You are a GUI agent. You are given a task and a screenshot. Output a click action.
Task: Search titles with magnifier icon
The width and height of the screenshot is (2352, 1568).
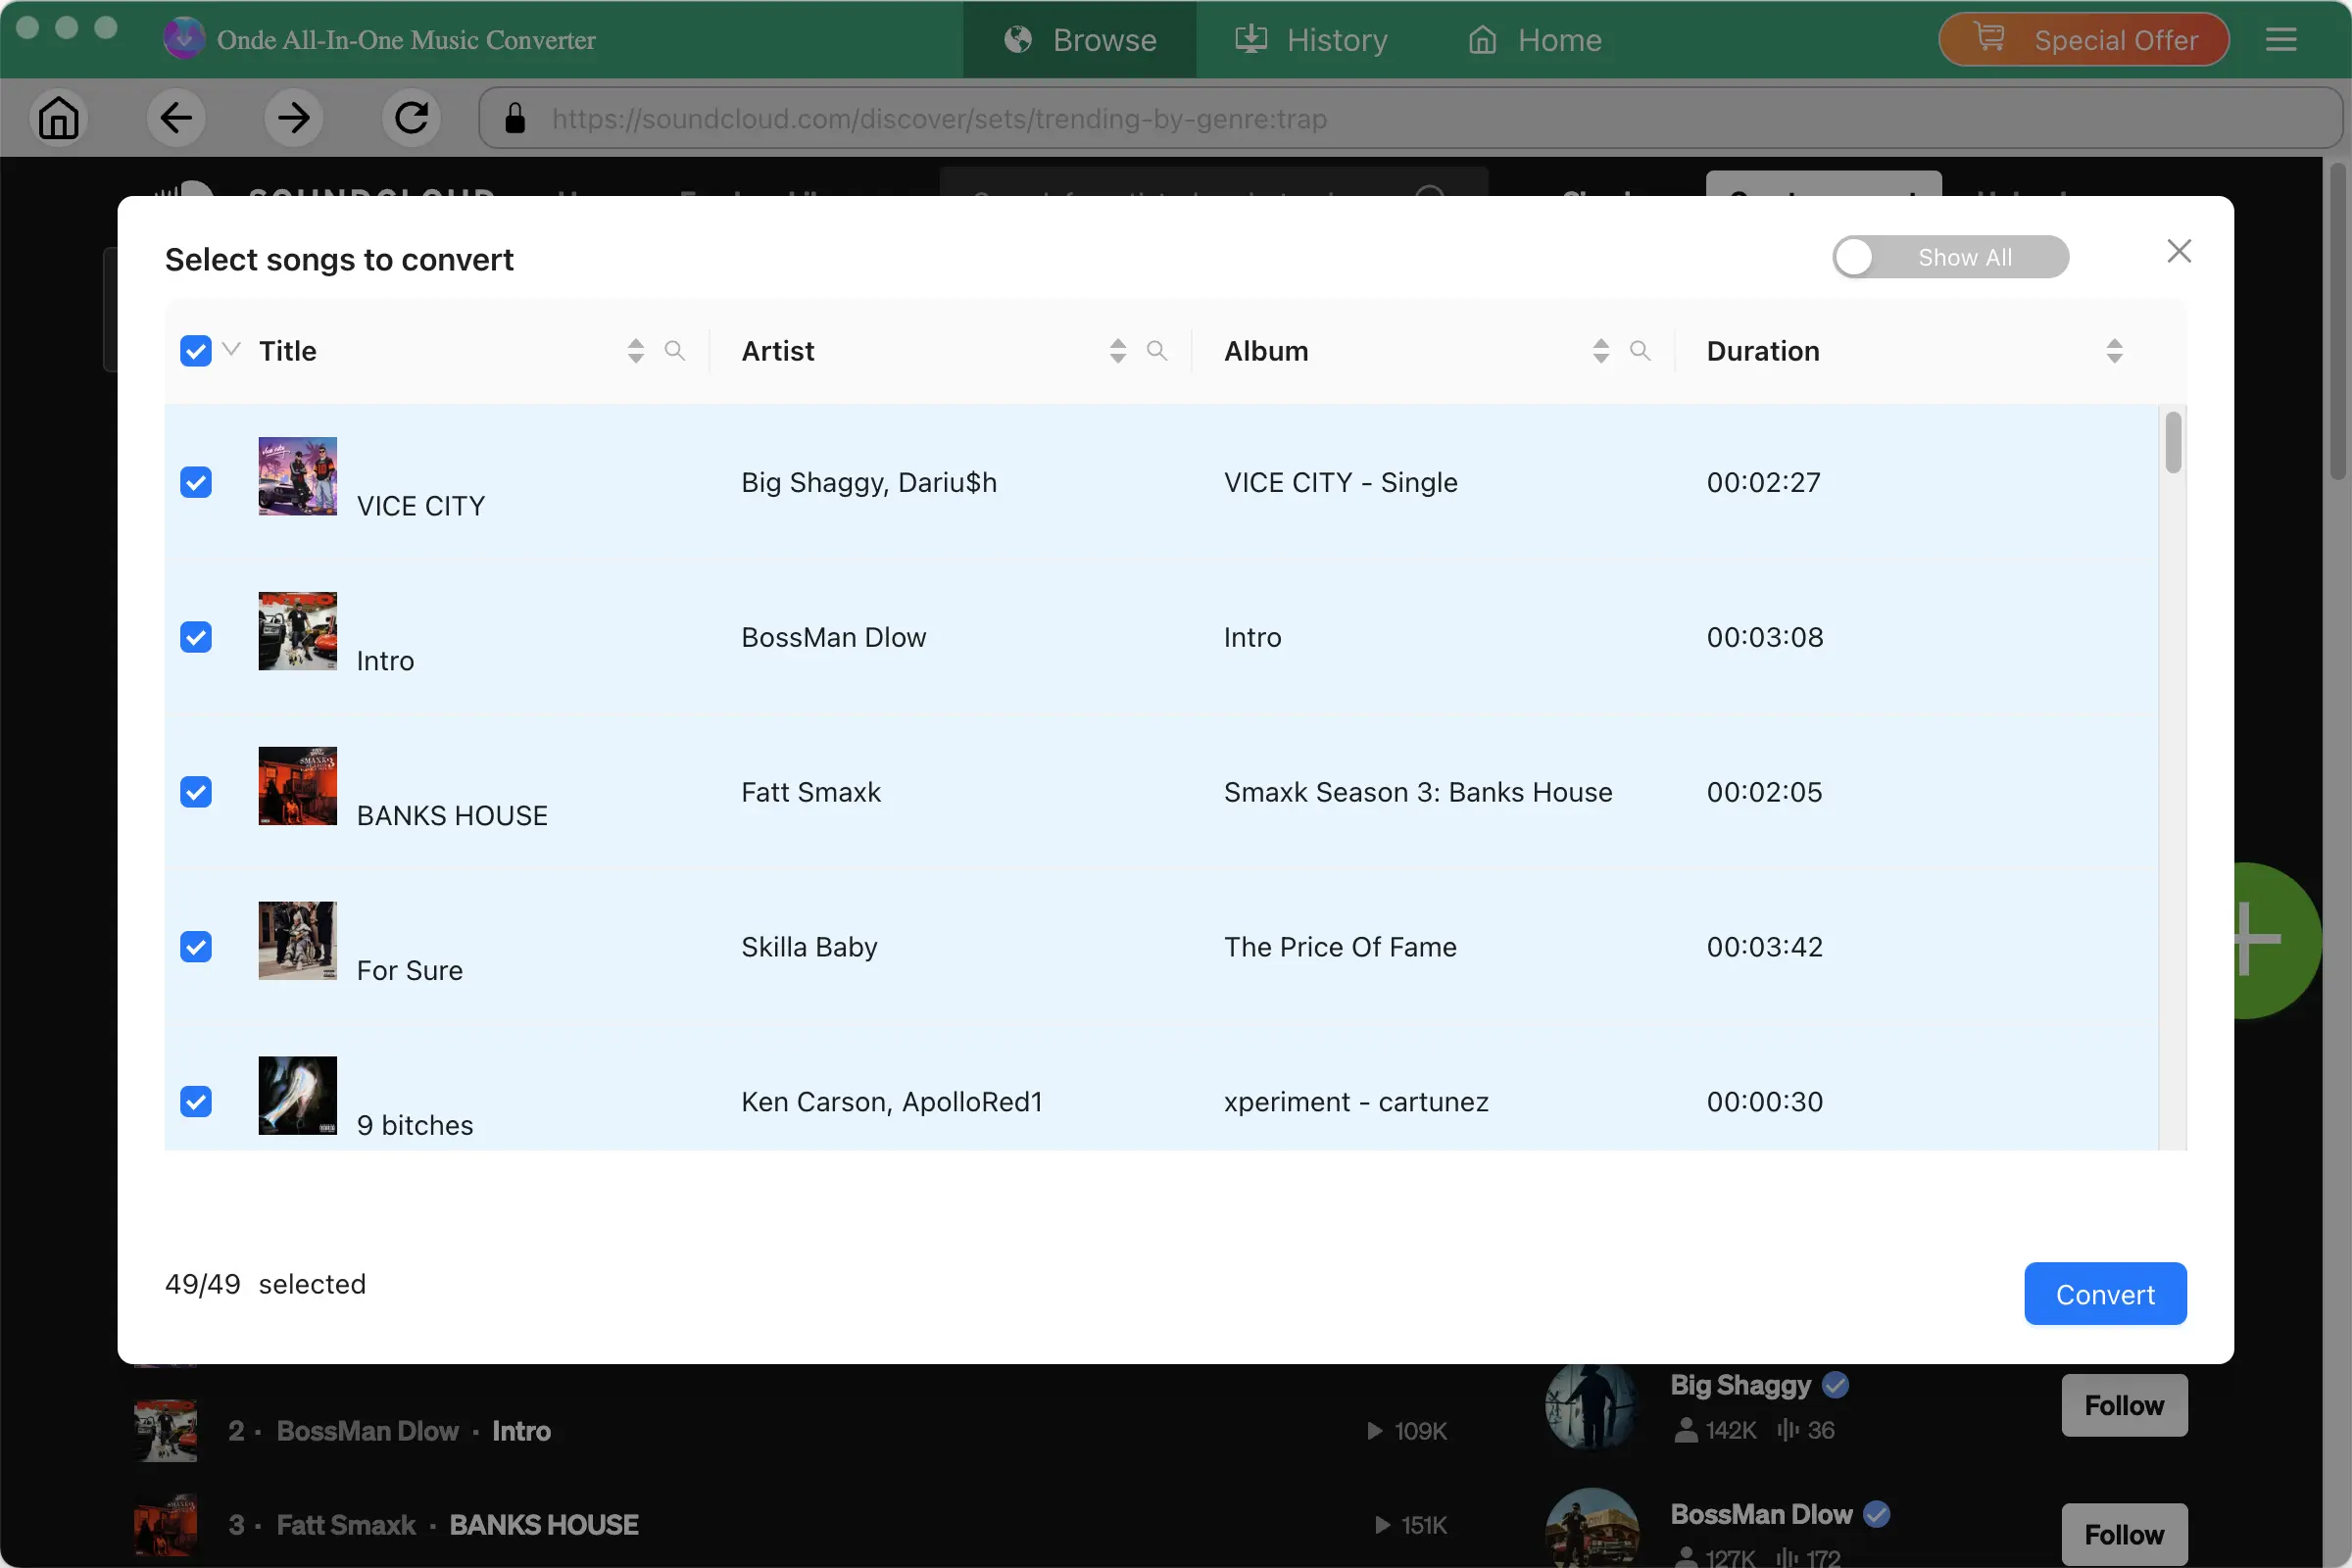pyautogui.click(x=675, y=351)
